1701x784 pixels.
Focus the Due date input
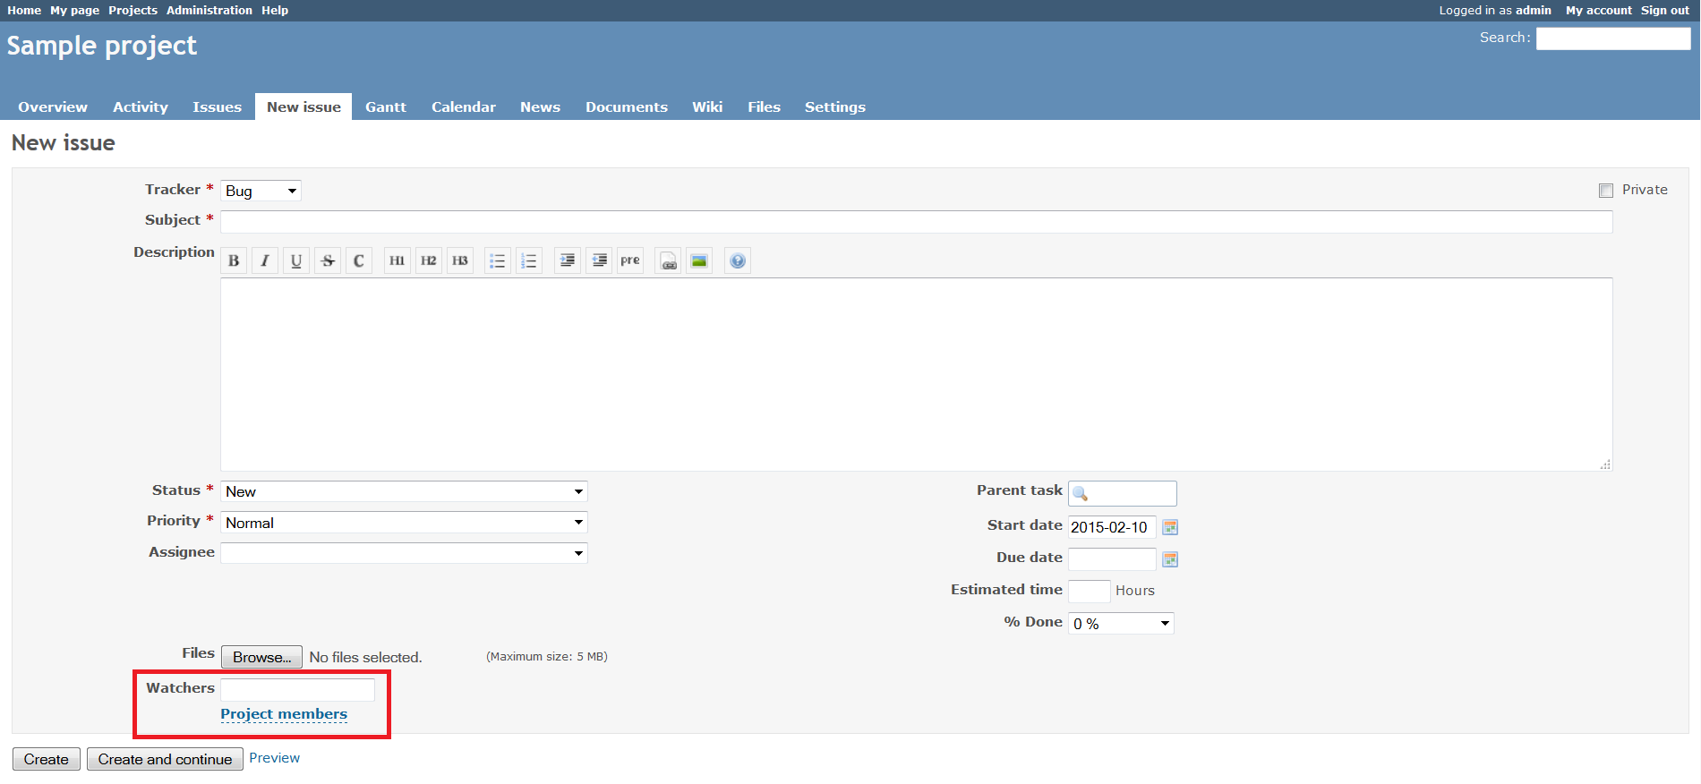tap(1112, 559)
